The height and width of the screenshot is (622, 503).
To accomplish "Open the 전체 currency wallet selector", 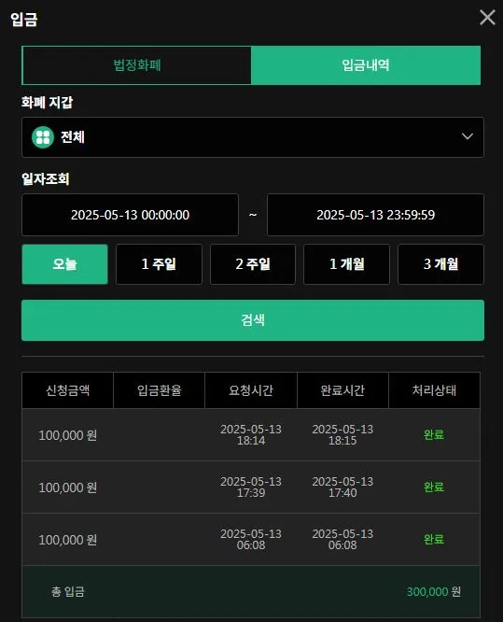I will 253,137.
